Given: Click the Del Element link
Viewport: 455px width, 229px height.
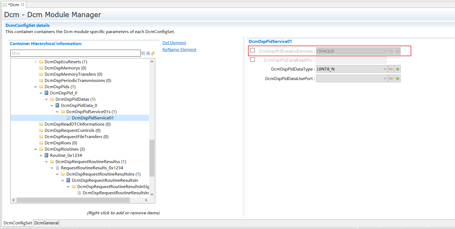Looking at the screenshot, I should (x=174, y=43).
